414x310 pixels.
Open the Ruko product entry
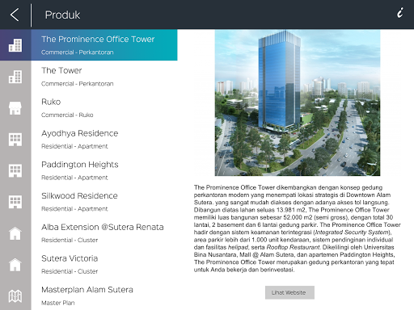pyautogui.click(x=104, y=107)
